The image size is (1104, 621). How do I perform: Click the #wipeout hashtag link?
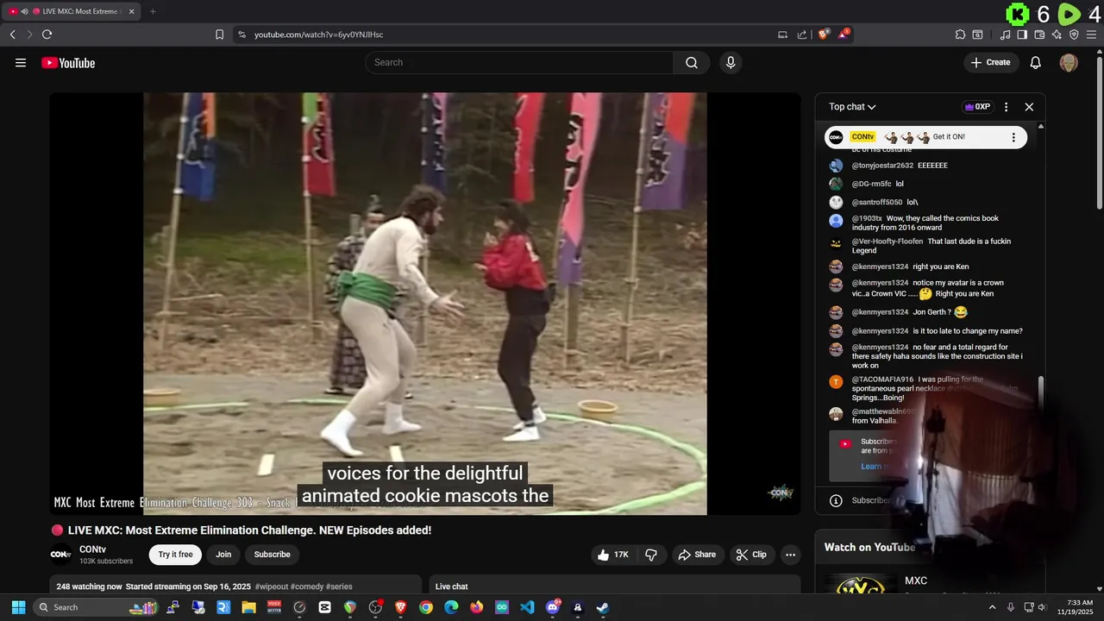271,586
